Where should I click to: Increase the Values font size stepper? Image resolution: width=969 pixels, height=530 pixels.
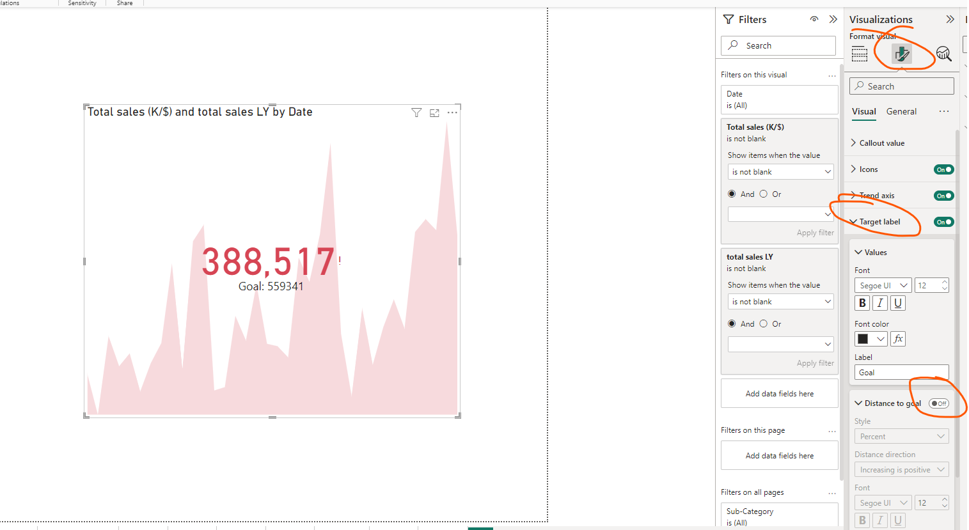pyautogui.click(x=945, y=282)
